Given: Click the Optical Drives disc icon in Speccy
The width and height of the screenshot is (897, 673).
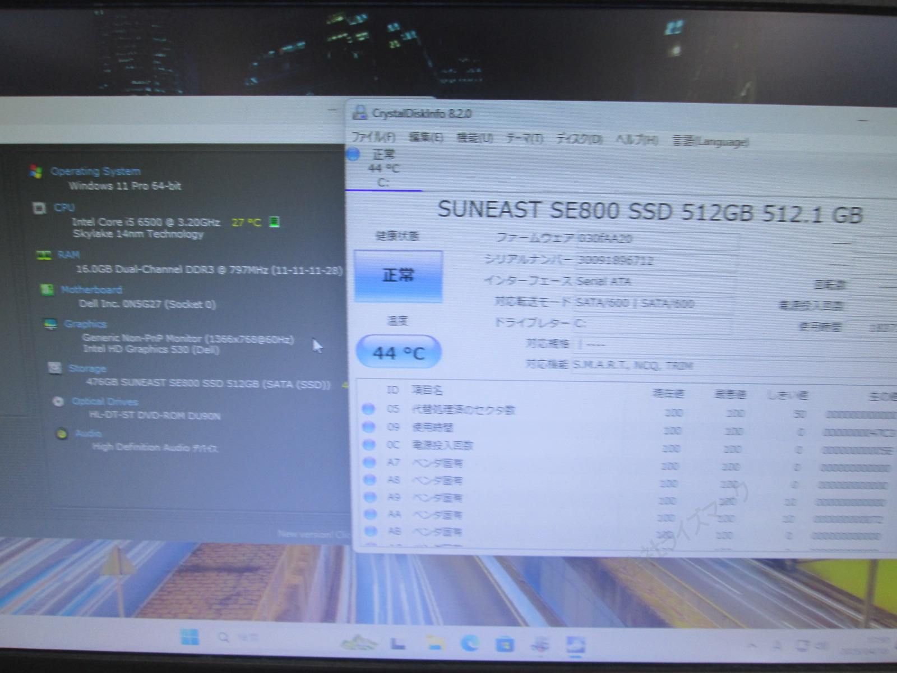Looking at the screenshot, I should (x=58, y=401).
